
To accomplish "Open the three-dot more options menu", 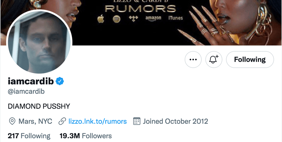I will click(193, 60).
